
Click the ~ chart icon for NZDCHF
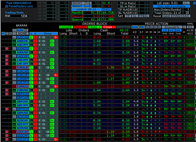tap(14, 120)
